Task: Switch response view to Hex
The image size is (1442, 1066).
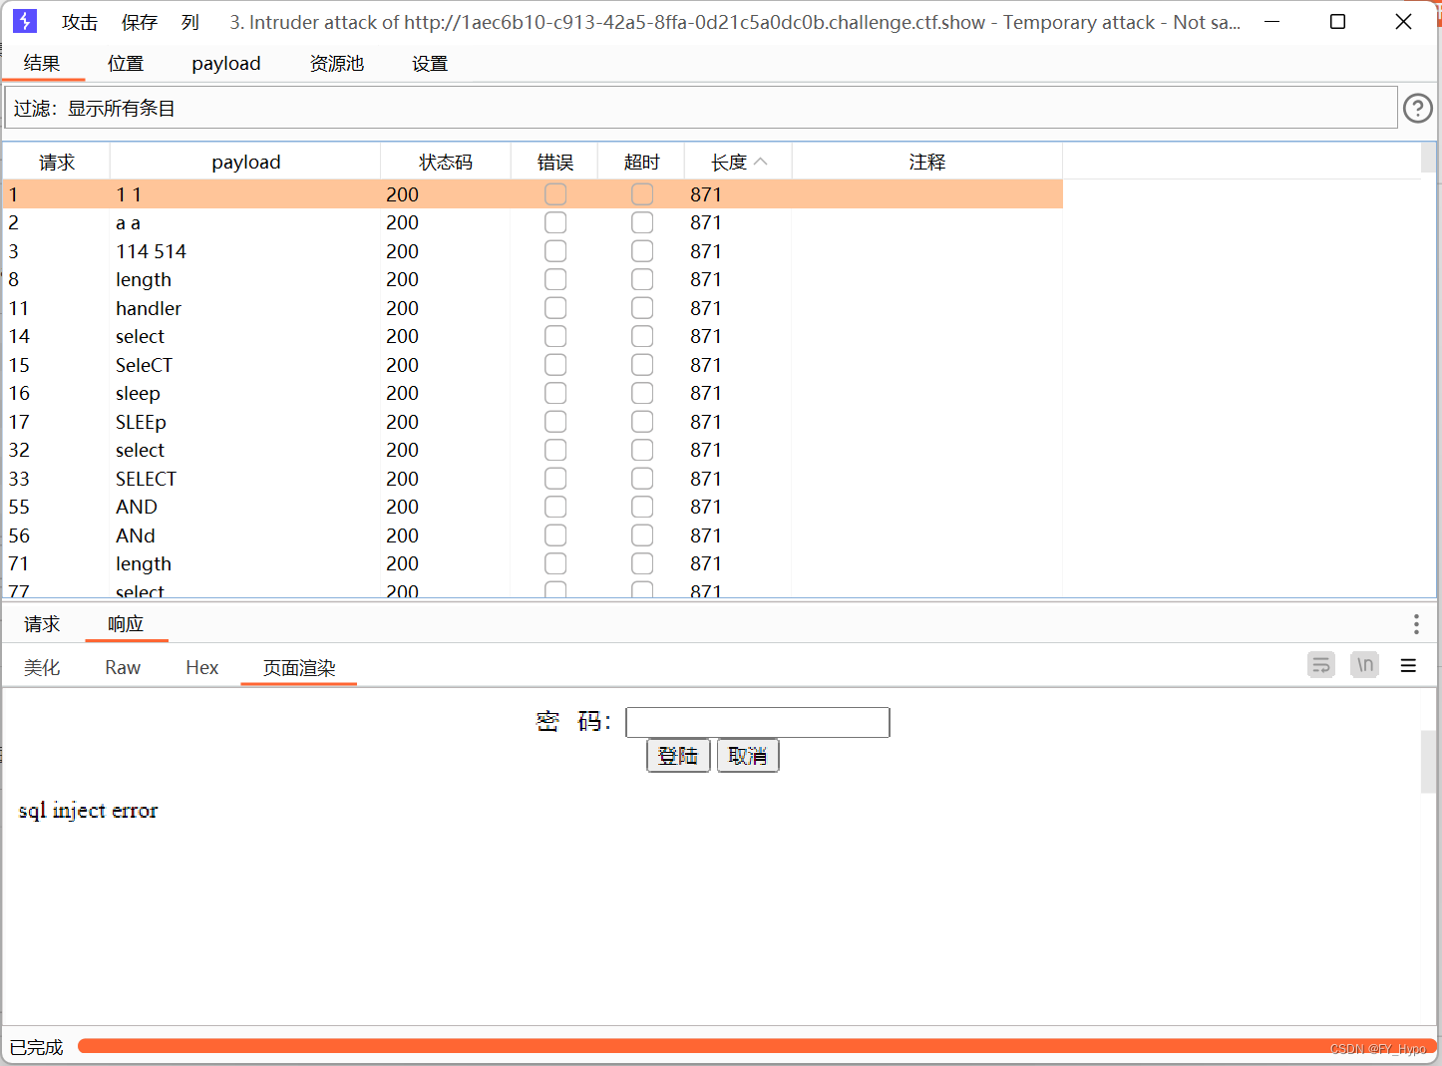Action: coord(201,667)
